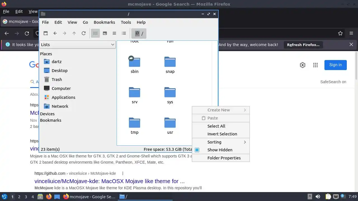Screen dimensions: 358x201
Task: Open clipboard manager tray icon
Action: [328, 197]
